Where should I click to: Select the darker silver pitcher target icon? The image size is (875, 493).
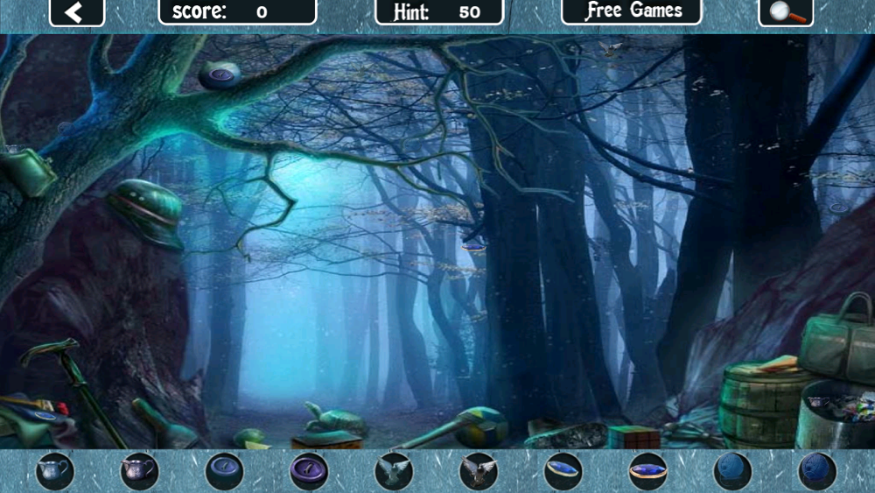pyautogui.click(x=139, y=471)
